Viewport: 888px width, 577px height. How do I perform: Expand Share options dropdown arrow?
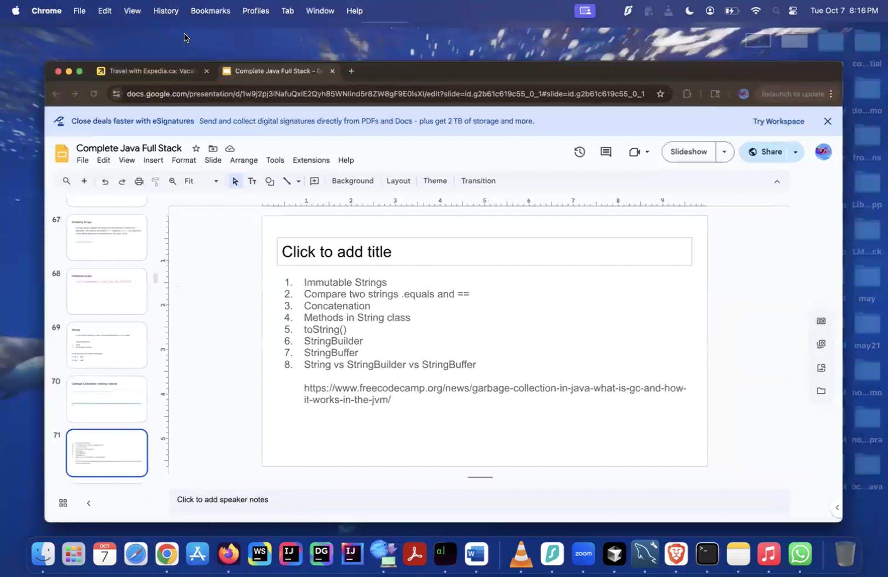[795, 152]
